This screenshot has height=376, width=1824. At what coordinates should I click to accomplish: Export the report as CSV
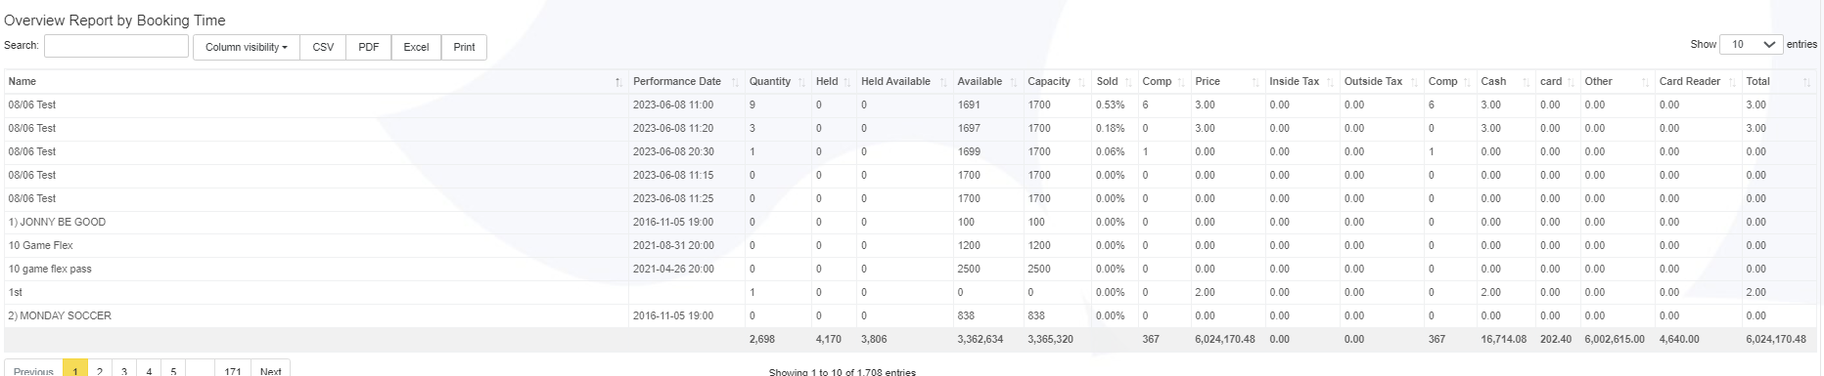[x=323, y=47]
